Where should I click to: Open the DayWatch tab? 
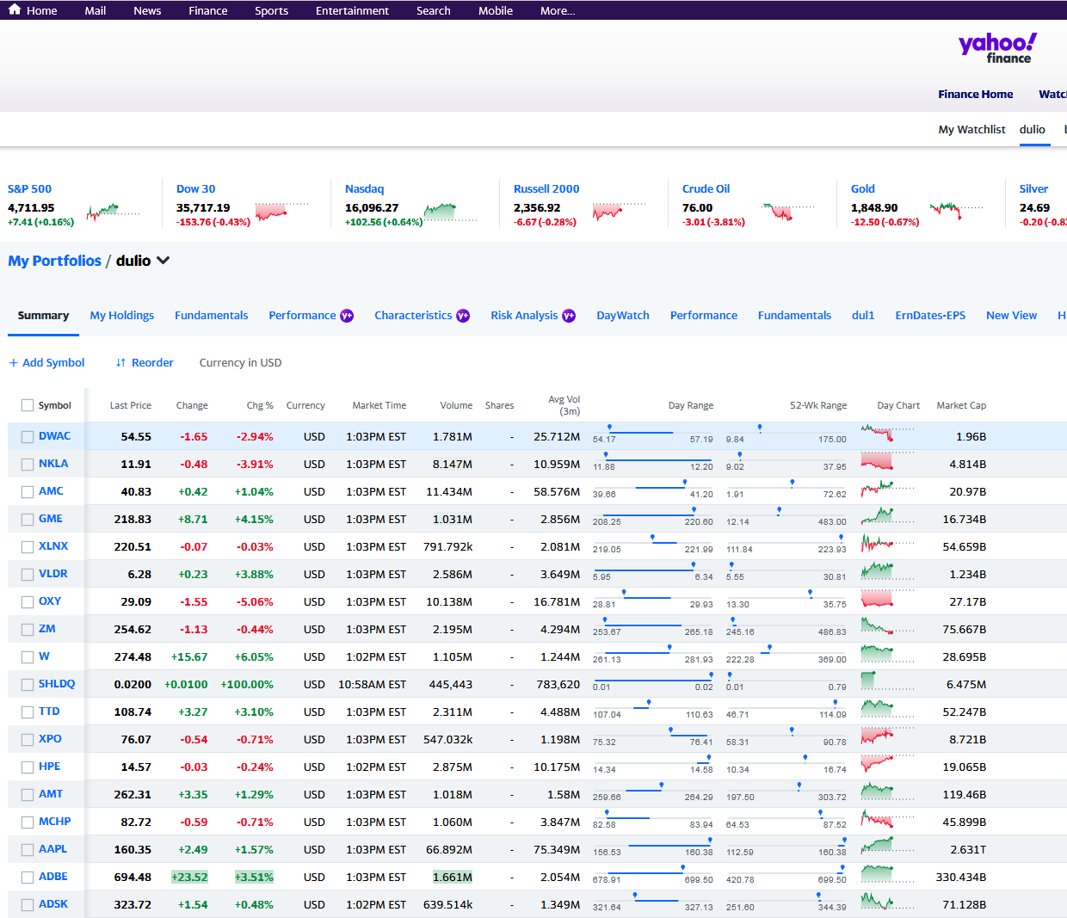622,316
